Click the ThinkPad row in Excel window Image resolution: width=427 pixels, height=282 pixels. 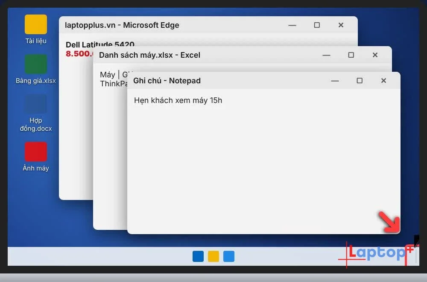[114, 84]
